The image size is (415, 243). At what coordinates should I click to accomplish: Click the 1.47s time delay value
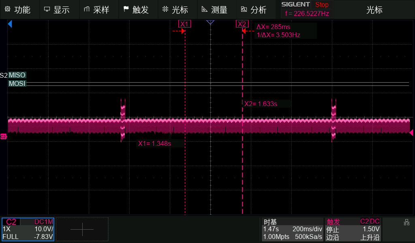[x=271, y=229]
